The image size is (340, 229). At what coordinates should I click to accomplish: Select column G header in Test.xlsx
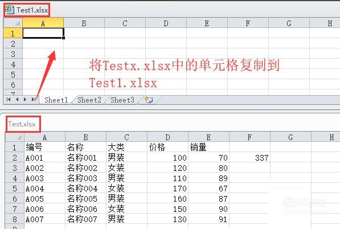pyautogui.click(x=290, y=137)
